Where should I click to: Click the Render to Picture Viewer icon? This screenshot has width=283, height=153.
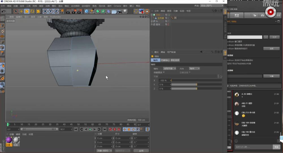coord(74,11)
